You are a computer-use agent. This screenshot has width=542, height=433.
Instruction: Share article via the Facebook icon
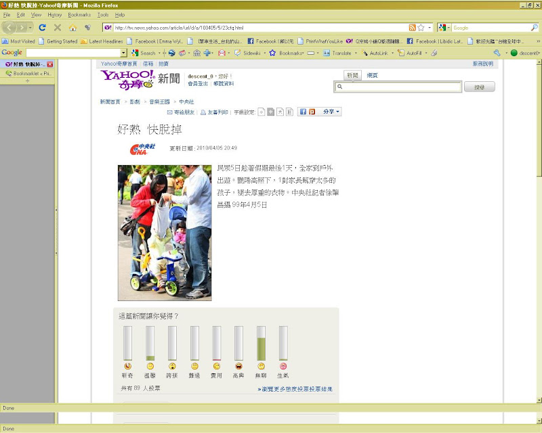click(303, 112)
